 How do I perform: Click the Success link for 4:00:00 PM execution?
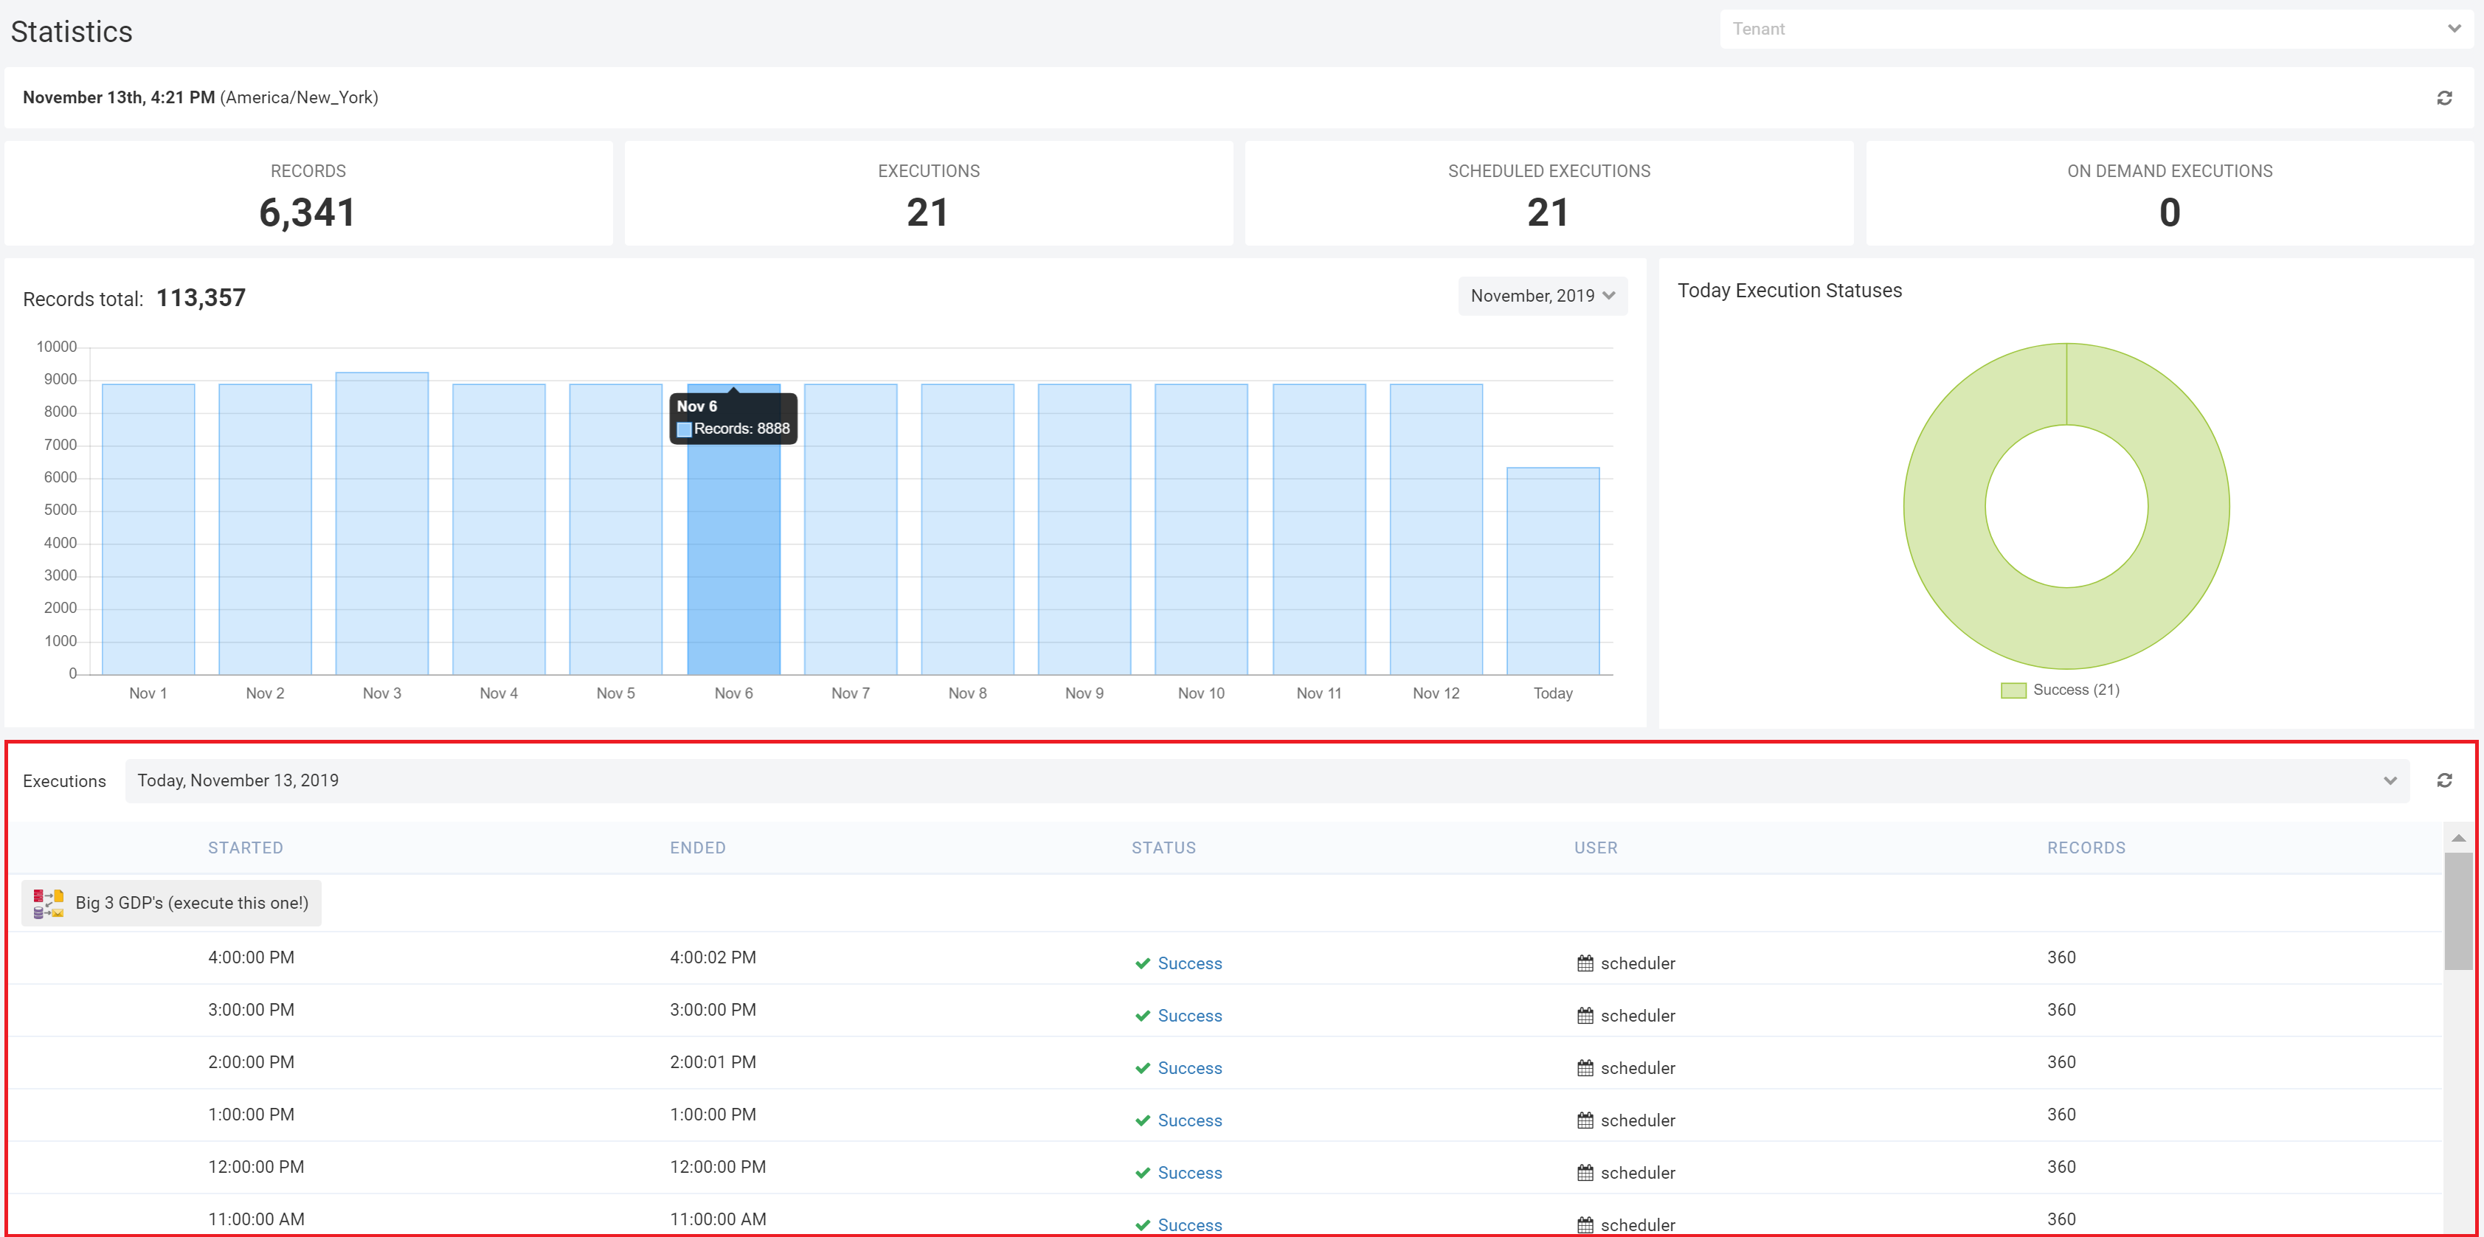coord(1189,963)
